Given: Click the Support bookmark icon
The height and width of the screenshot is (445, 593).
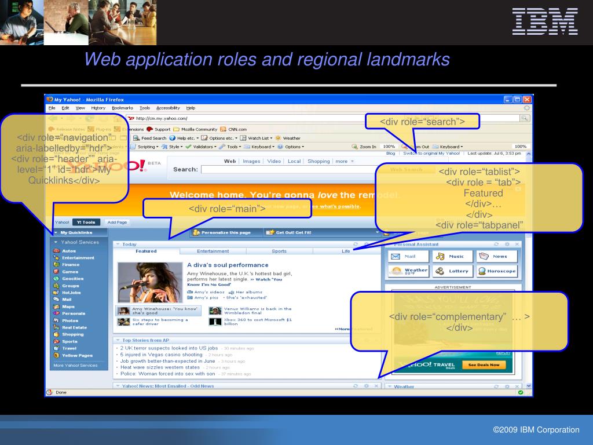Looking at the screenshot, I should (150, 129).
